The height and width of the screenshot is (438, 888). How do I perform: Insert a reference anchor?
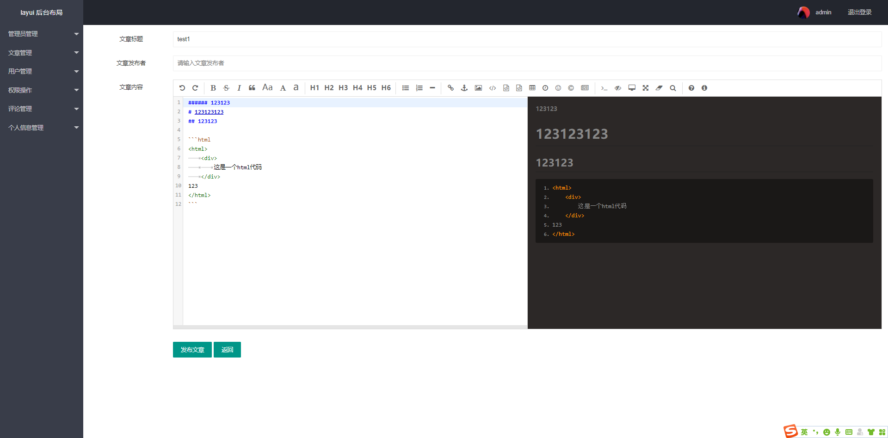(x=464, y=88)
